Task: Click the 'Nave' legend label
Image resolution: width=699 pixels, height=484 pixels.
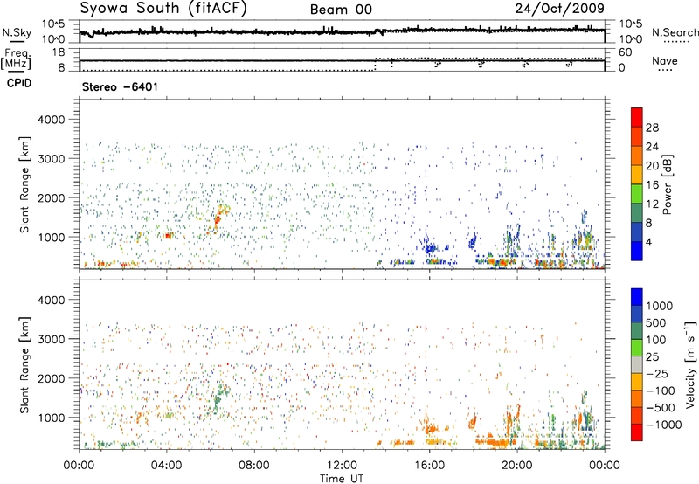Action: [665, 61]
